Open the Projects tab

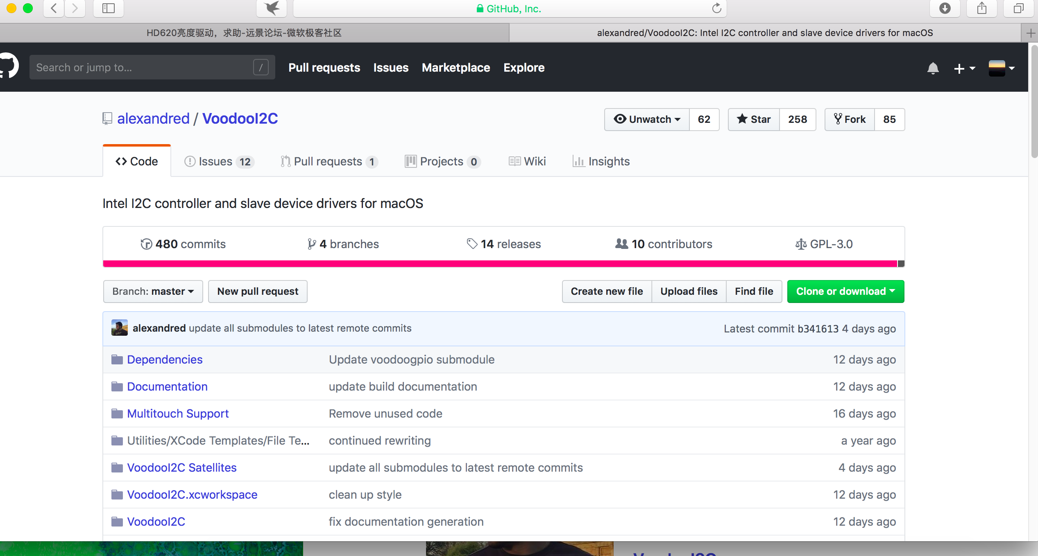pos(443,161)
